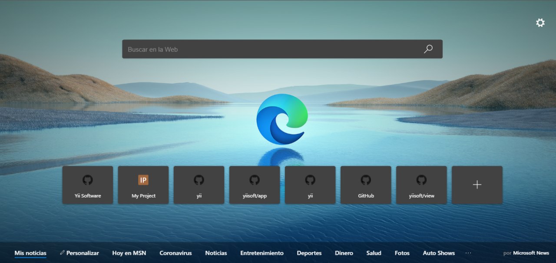556x263 pixels.
Task: Go to the Noticias tab
Action: [216, 253]
